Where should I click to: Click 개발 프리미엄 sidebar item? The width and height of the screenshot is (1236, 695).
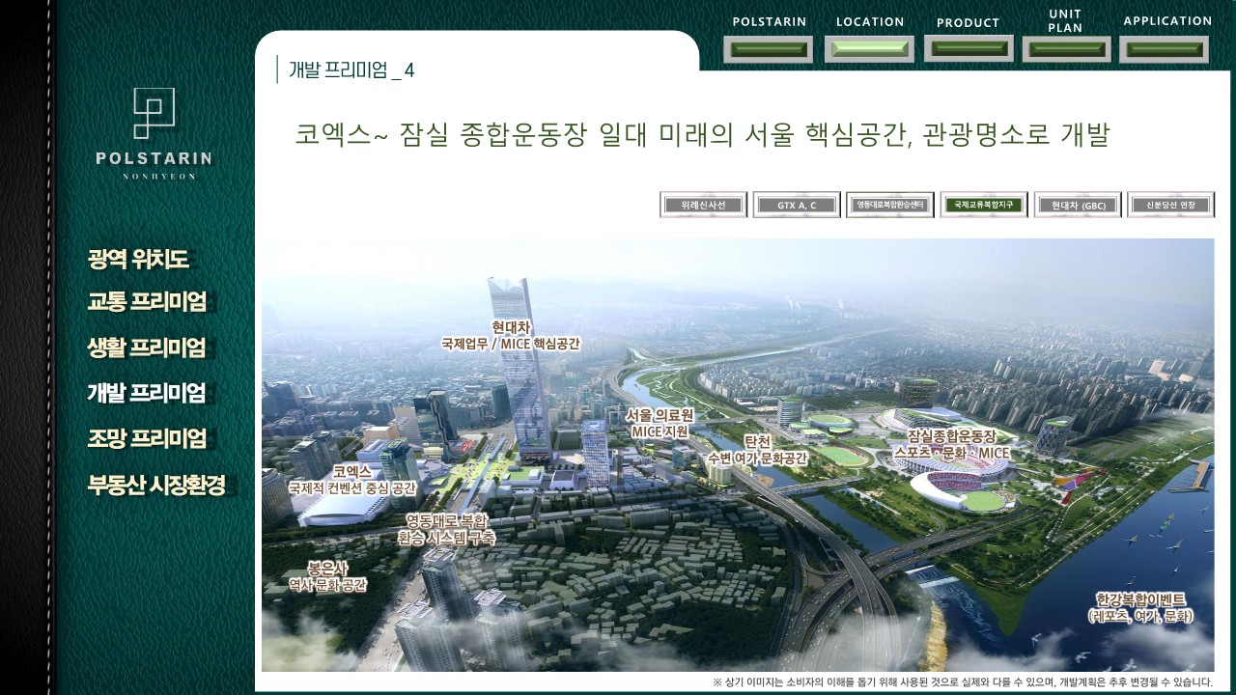[x=147, y=393]
